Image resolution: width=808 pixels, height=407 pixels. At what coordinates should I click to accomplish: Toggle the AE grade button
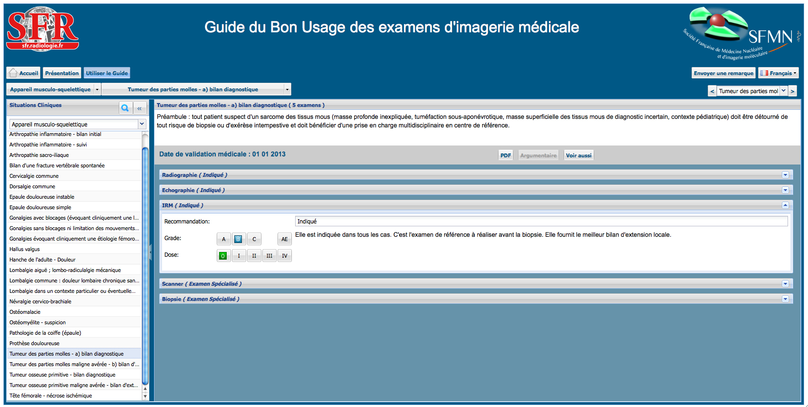click(x=284, y=239)
